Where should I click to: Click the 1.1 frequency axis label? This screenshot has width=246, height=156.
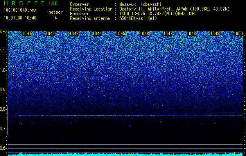(3, 51)
